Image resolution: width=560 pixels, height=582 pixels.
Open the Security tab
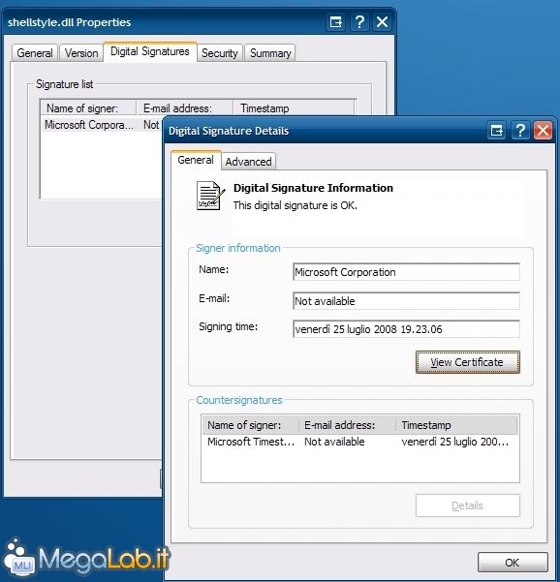(x=220, y=53)
